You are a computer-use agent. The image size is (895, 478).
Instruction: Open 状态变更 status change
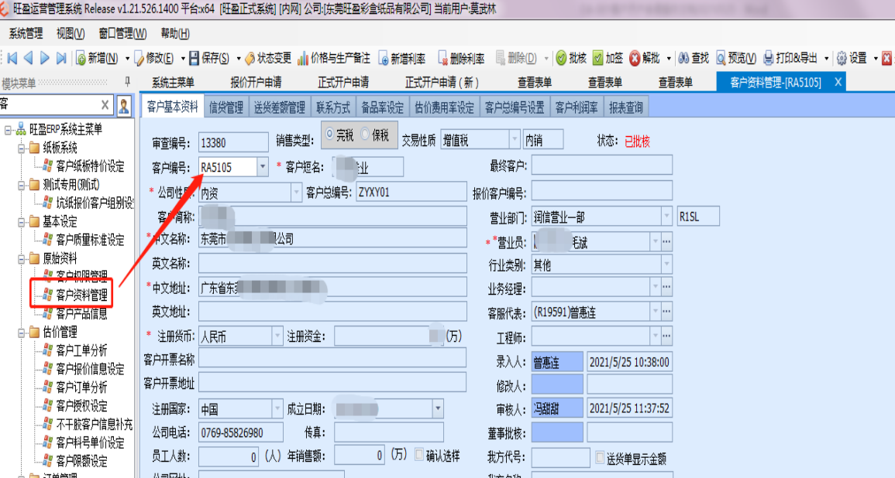point(268,58)
